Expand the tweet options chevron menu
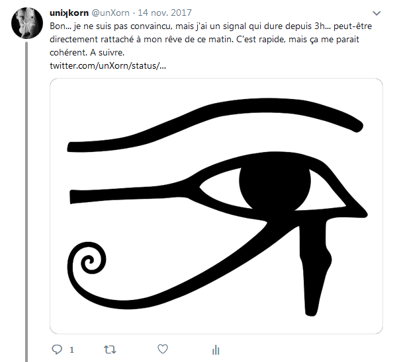Viewport: 401px width, 362px height. click(377, 13)
